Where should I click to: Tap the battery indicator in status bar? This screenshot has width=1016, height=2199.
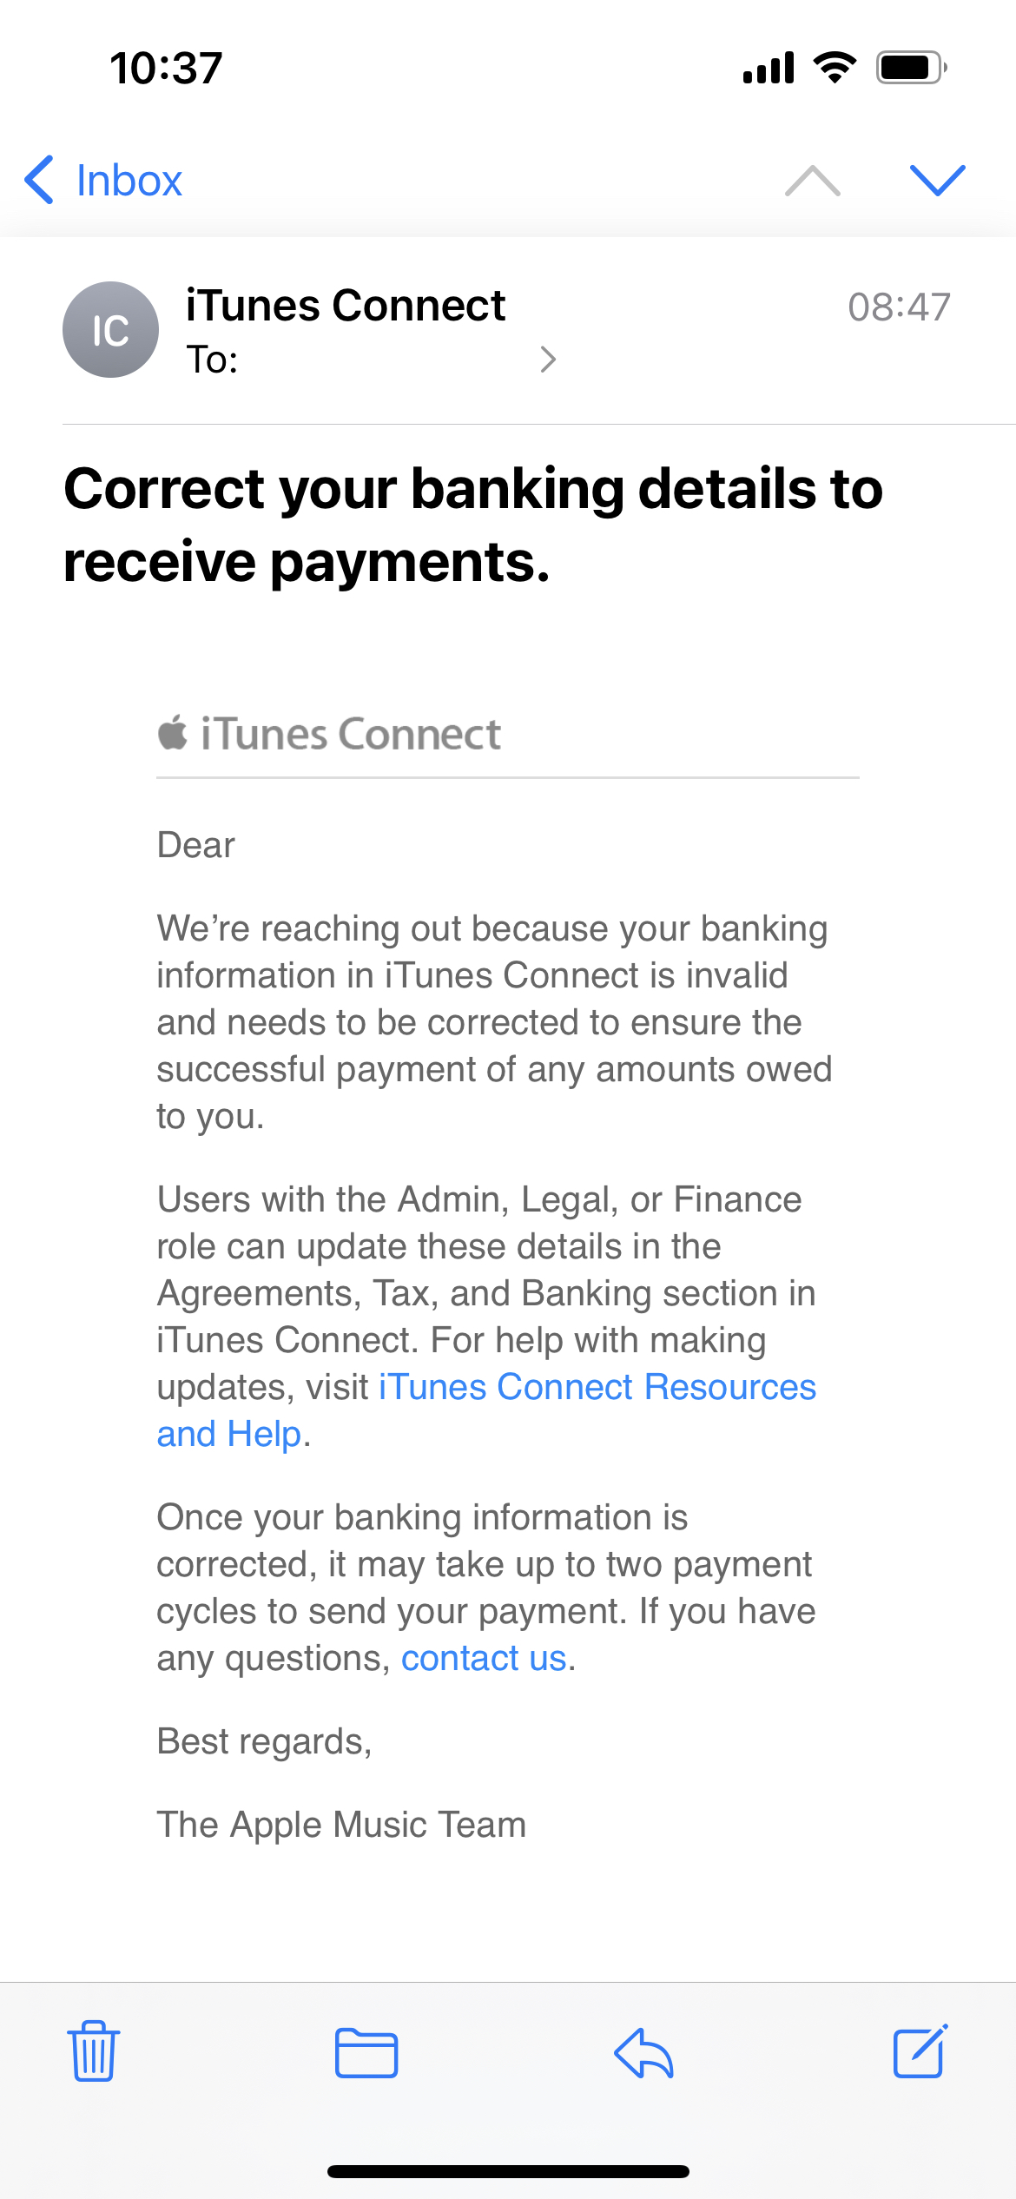click(910, 68)
